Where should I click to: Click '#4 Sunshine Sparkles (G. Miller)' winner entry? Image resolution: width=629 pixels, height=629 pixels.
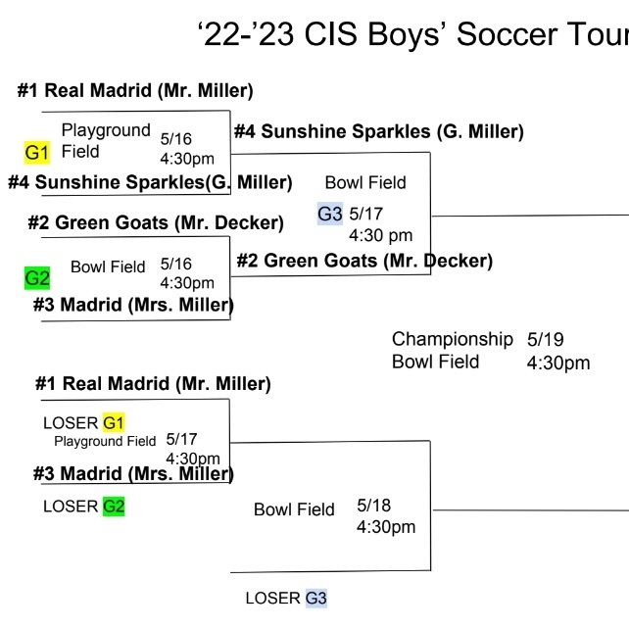pyautogui.click(x=379, y=131)
